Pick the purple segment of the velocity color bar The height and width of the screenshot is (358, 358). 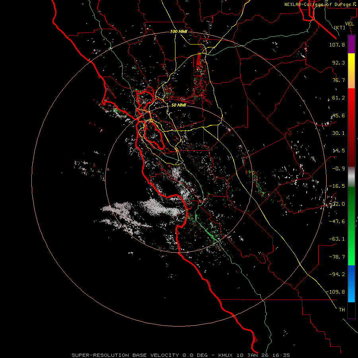(x=351, y=45)
